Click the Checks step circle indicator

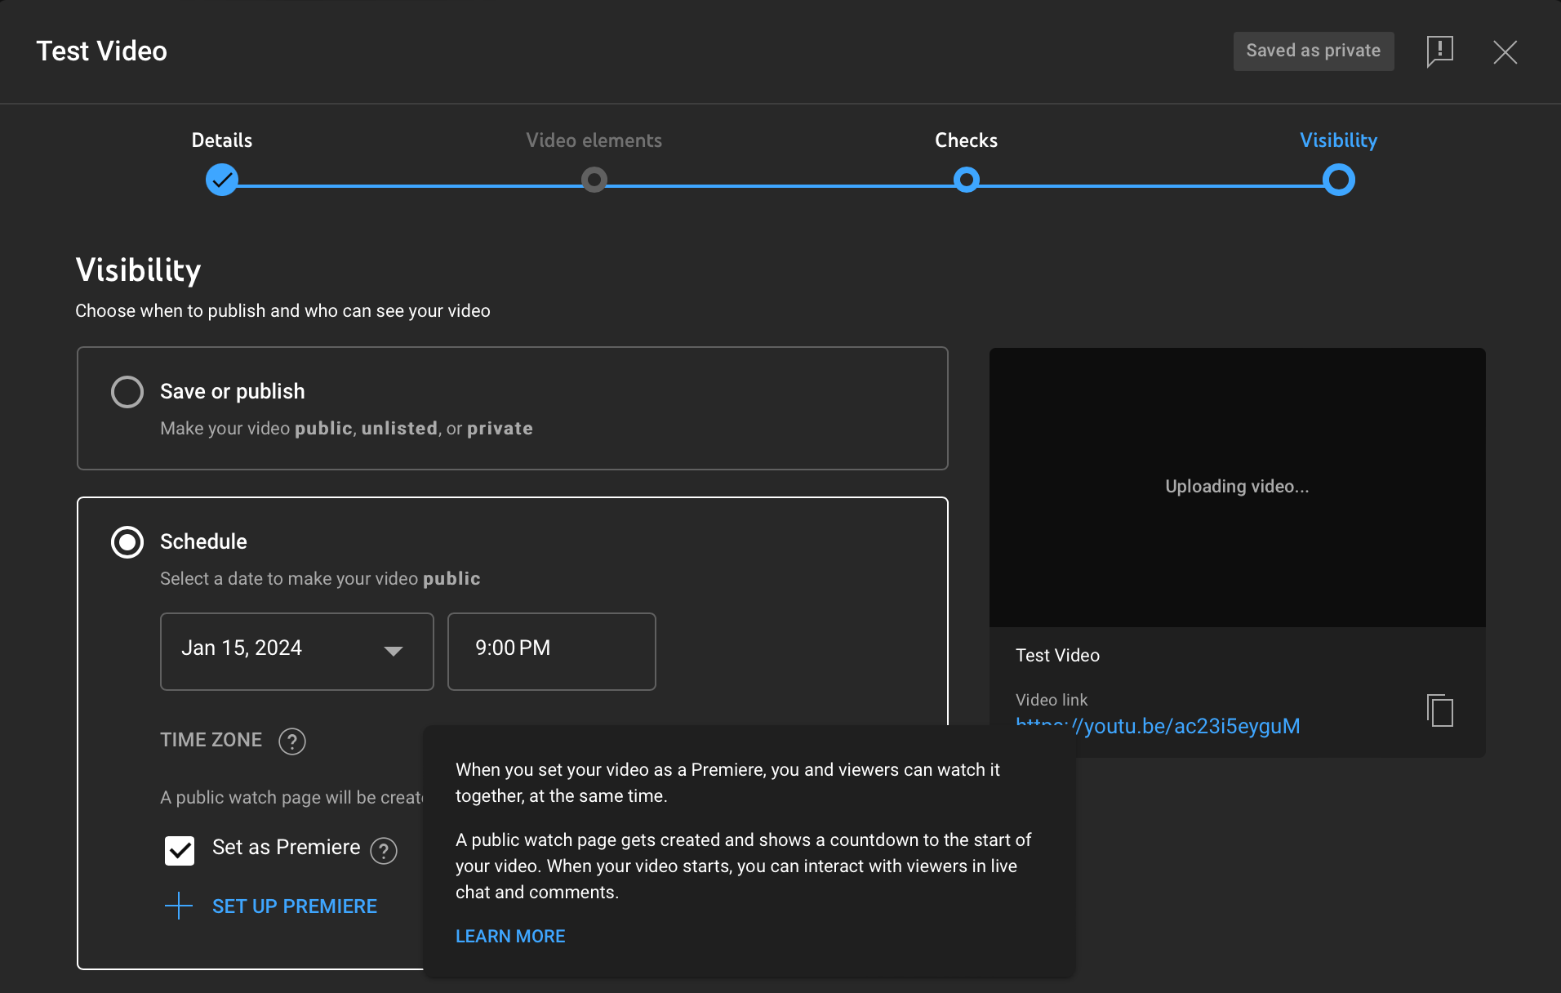(x=966, y=180)
